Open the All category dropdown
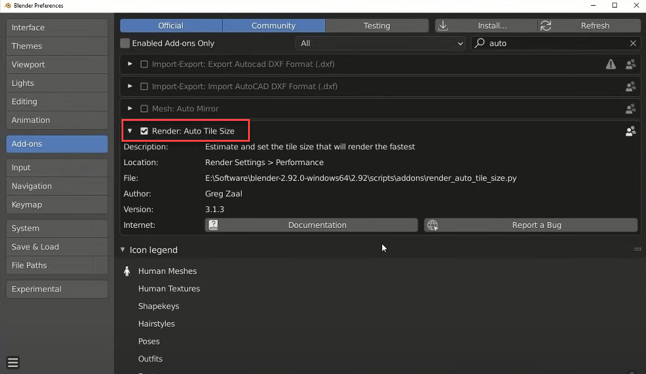The width and height of the screenshot is (646, 374). pos(380,43)
